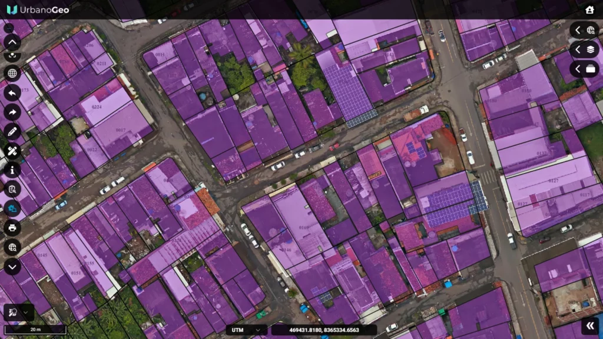Click the home icon in header
603x339 pixels.
coord(589,9)
